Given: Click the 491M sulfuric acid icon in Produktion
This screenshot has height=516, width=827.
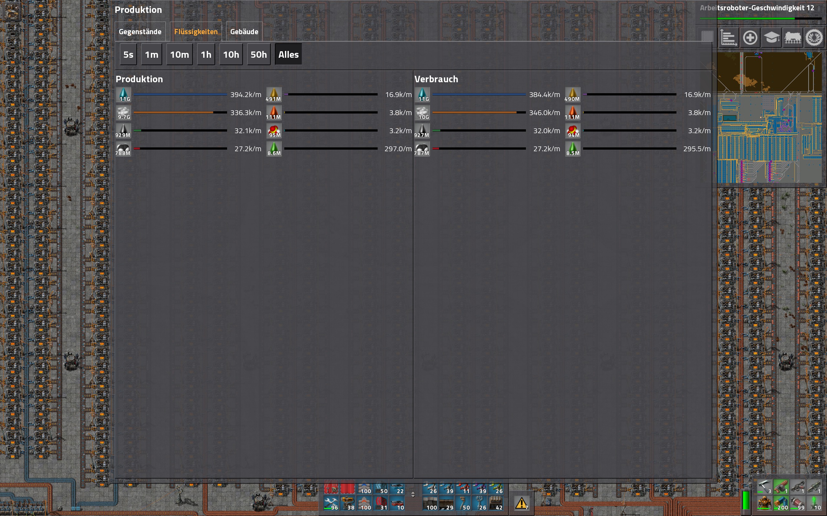Looking at the screenshot, I should (x=274, y=94).
